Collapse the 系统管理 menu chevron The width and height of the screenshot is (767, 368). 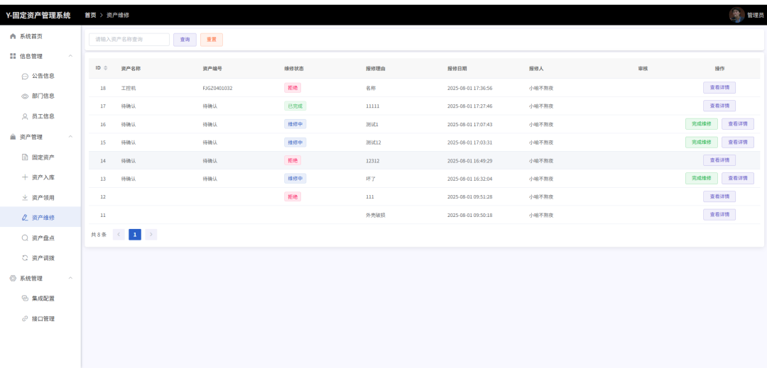pos(70,278)
